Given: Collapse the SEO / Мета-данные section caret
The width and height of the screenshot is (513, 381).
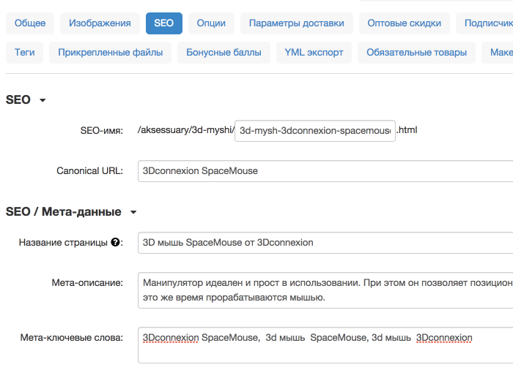Looking at the screenshot, I should coord(133,212).
